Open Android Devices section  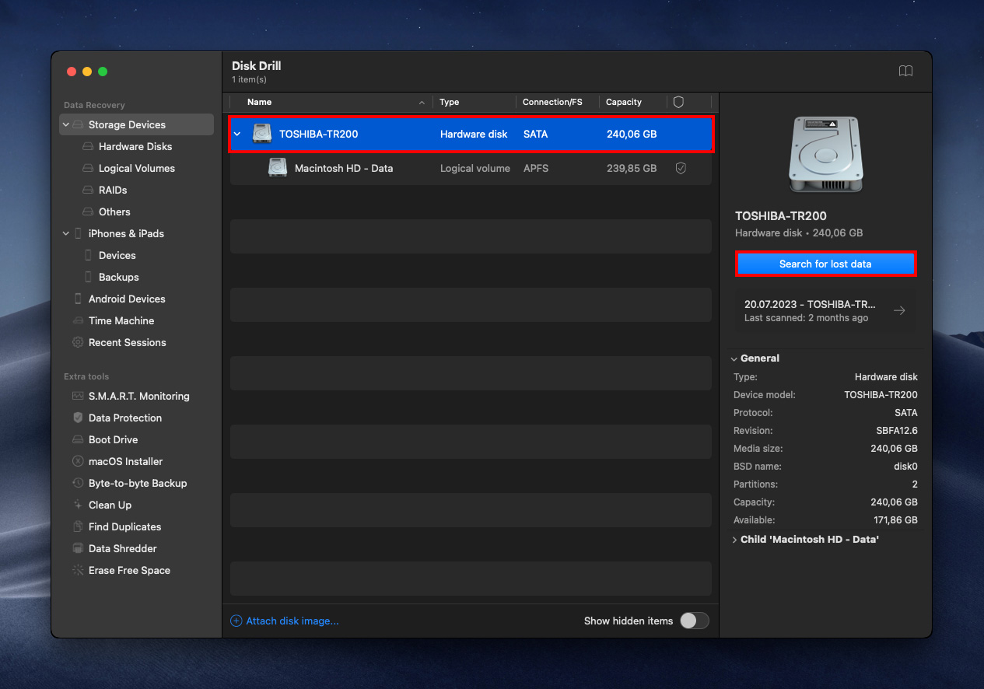pos(127,299)
